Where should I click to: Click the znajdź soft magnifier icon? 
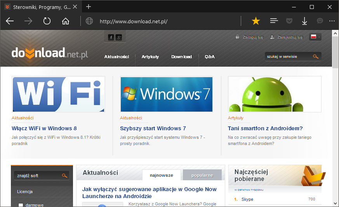(64, 176)
